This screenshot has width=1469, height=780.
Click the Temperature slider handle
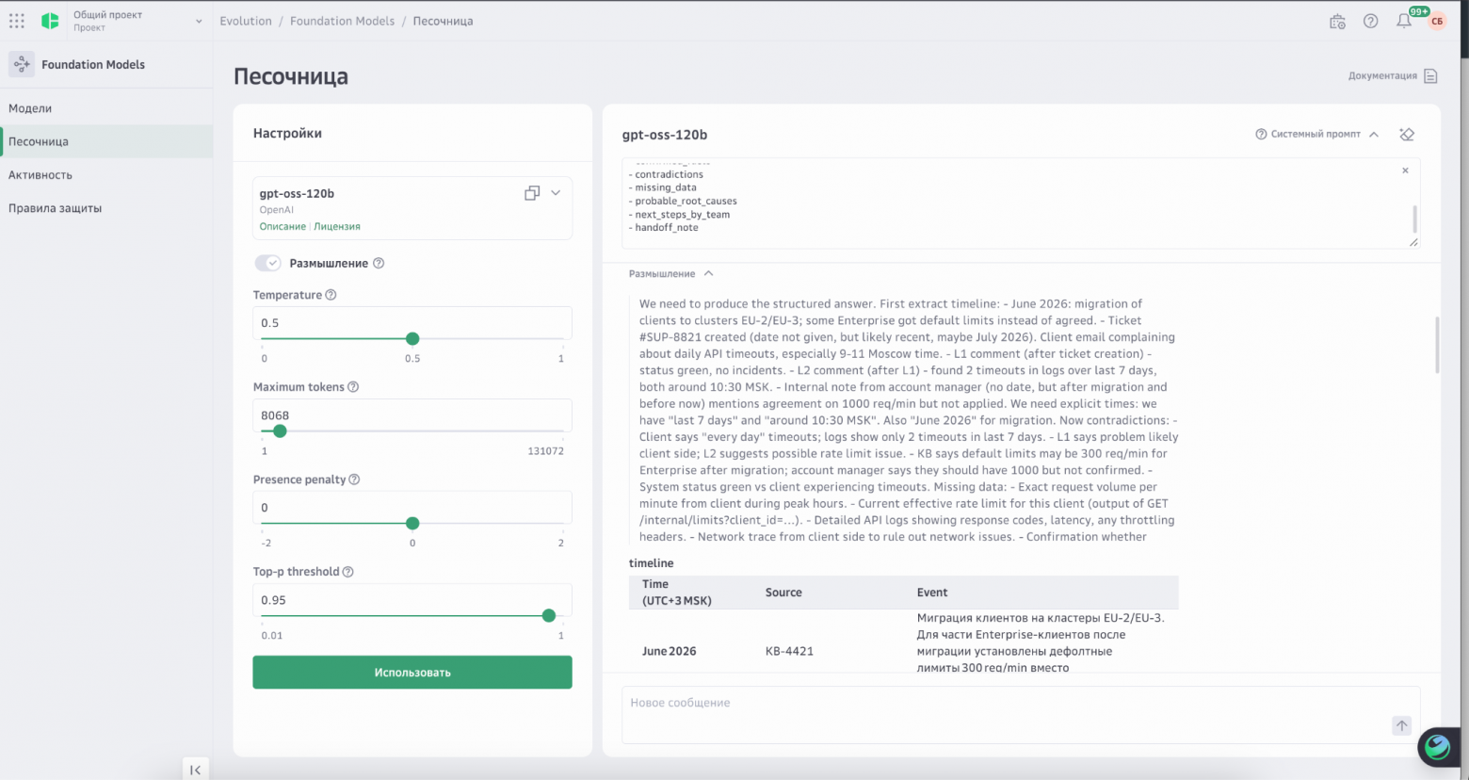click(x=412, y=339)
